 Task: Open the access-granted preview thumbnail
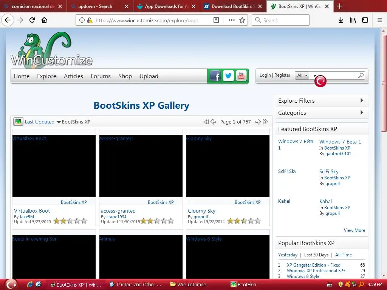coord(141,166)
